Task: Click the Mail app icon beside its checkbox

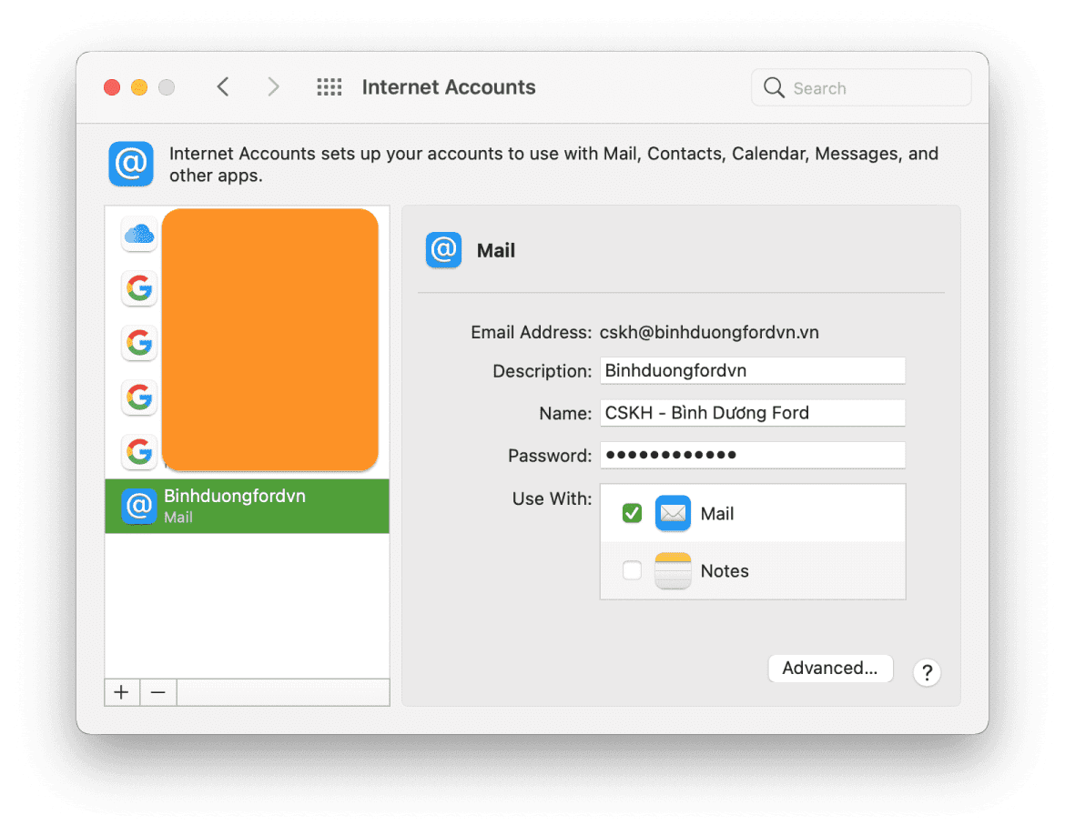Action: coord(673,513)
